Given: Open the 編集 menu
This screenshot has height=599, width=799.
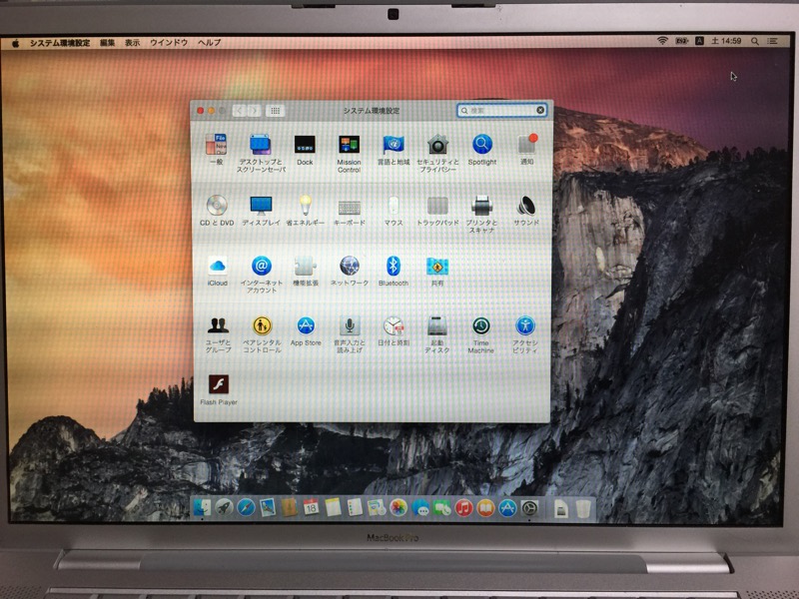Looking at the screenshot, I should click(107, 43).
